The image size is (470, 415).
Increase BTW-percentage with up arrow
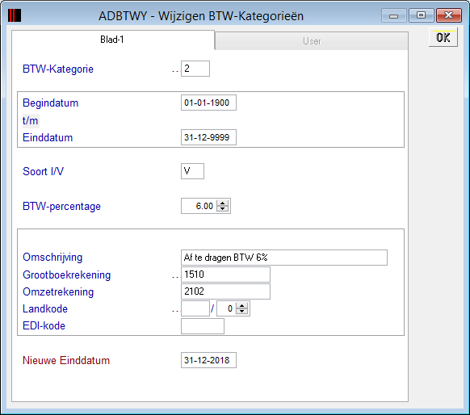pyautogui.click(x=222, y=203)
